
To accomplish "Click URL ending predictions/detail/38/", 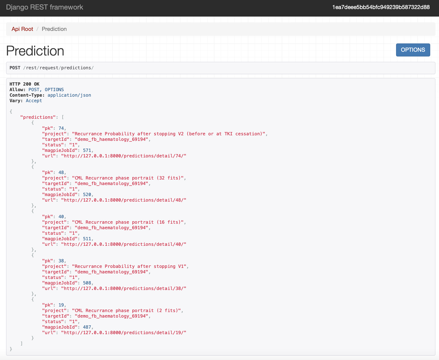I will coord(124,288).
